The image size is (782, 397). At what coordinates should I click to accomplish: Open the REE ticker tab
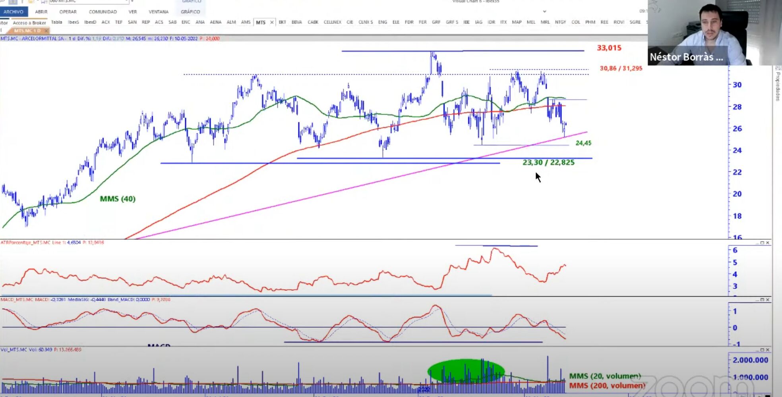pos(604,22)
